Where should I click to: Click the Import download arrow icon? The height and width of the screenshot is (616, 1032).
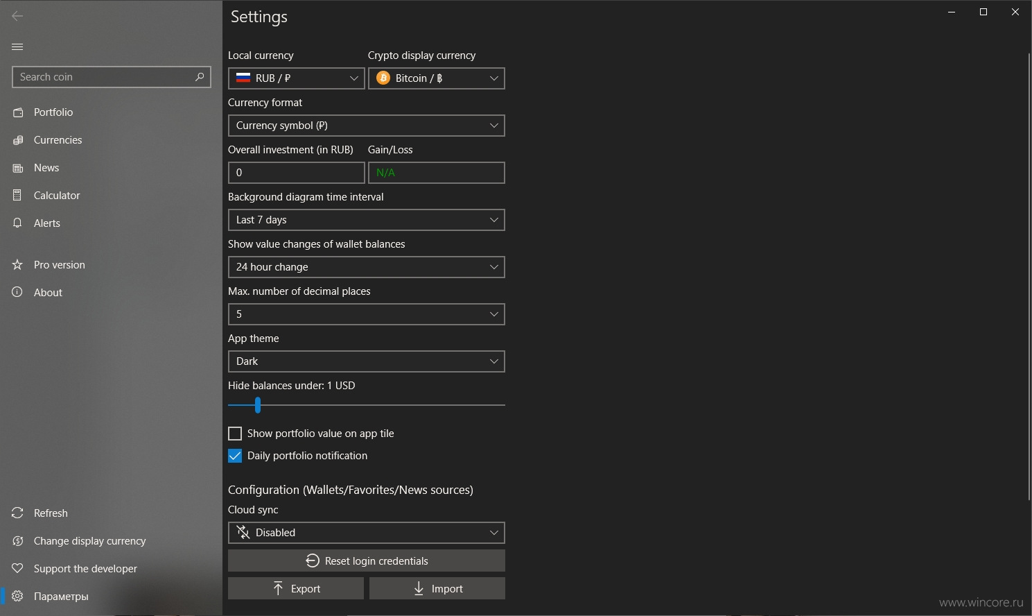click(x=419, y=588)
